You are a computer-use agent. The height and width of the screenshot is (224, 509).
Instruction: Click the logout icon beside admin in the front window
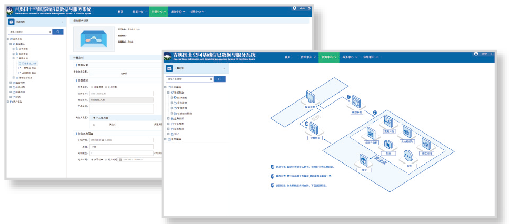(492, 54)
